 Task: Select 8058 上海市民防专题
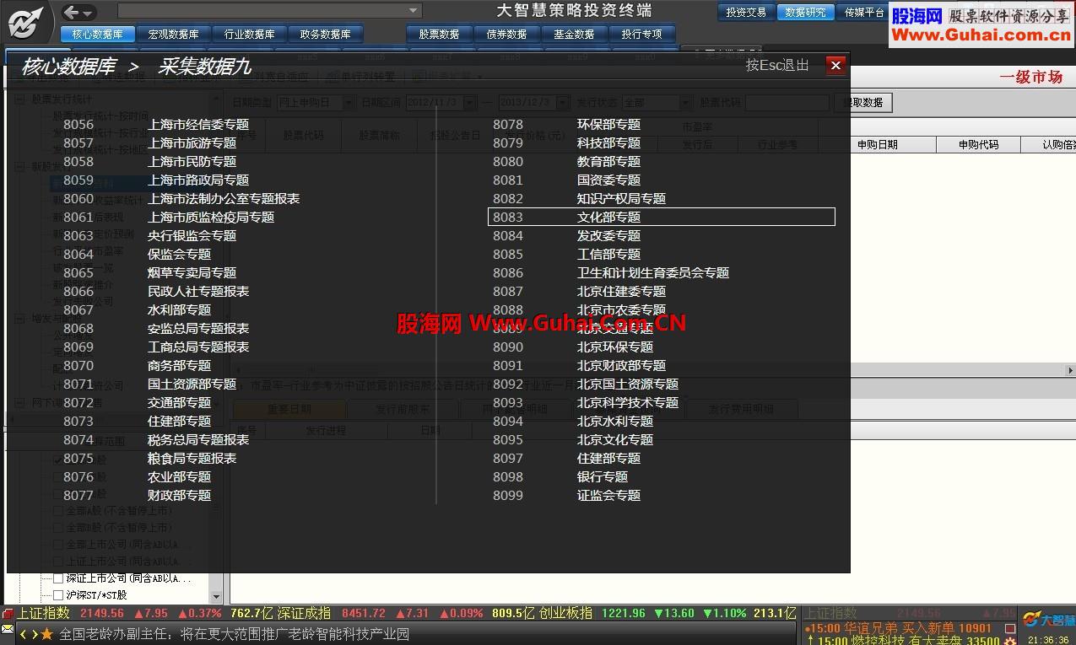150,161
